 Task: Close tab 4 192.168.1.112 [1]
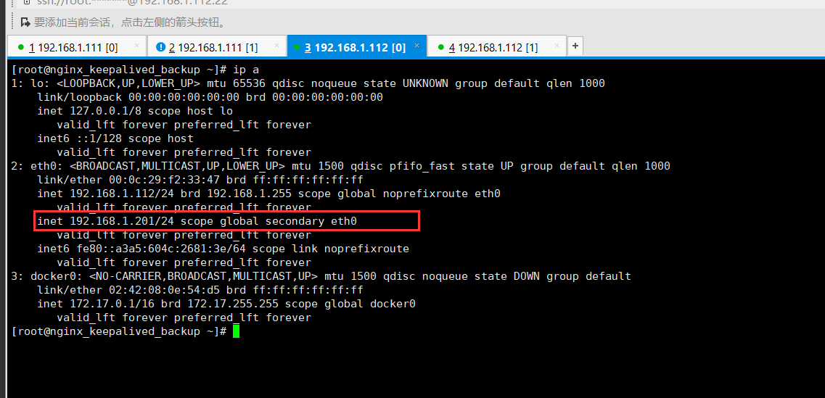558,46
